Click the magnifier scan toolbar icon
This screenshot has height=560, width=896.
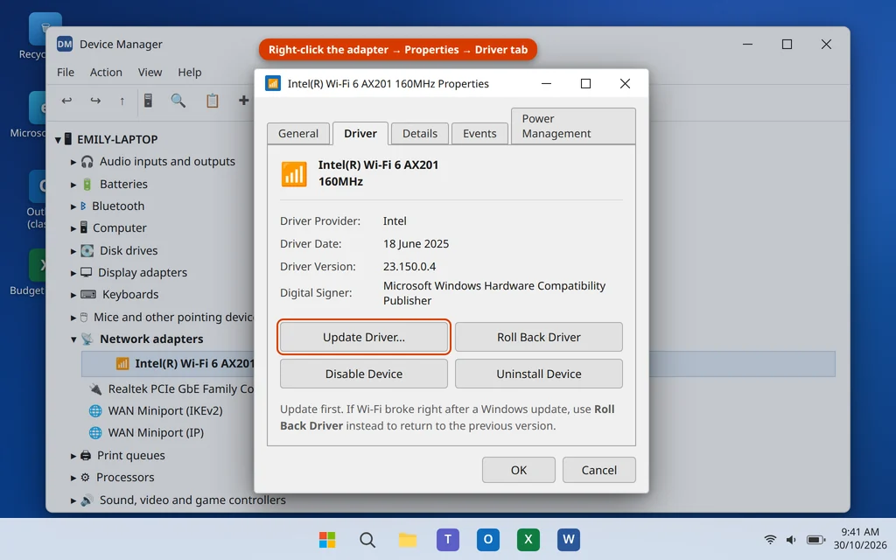[178, 101]
